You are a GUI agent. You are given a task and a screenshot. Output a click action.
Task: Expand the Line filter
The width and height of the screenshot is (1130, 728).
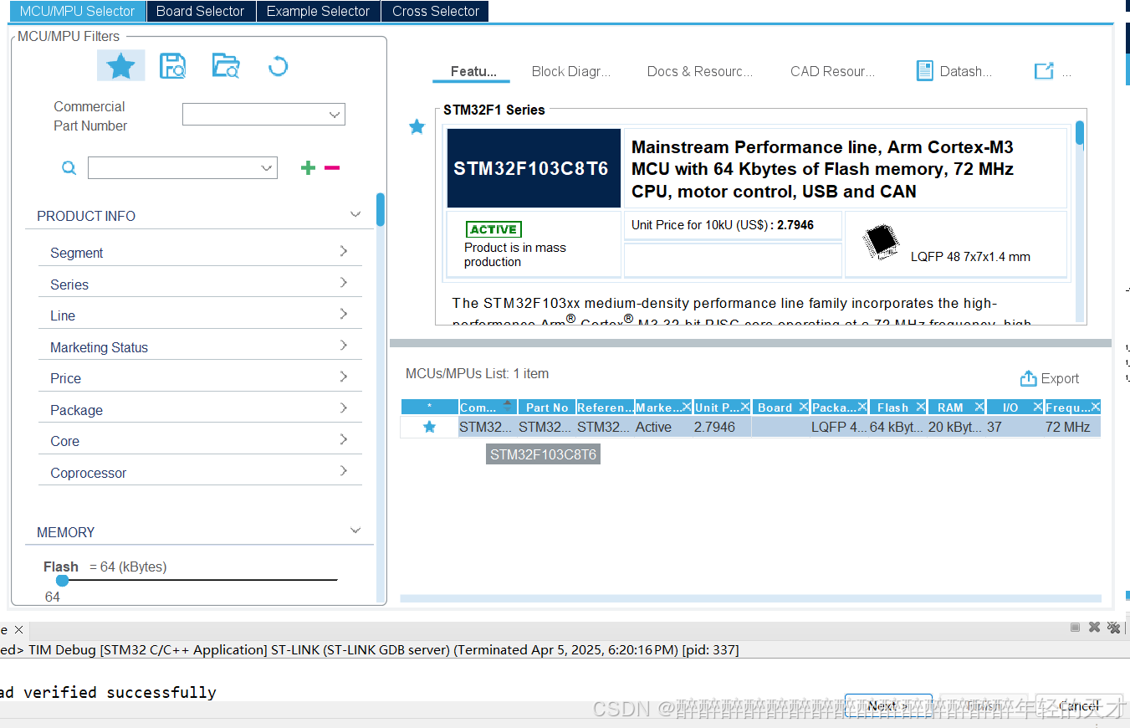point(343,314)
